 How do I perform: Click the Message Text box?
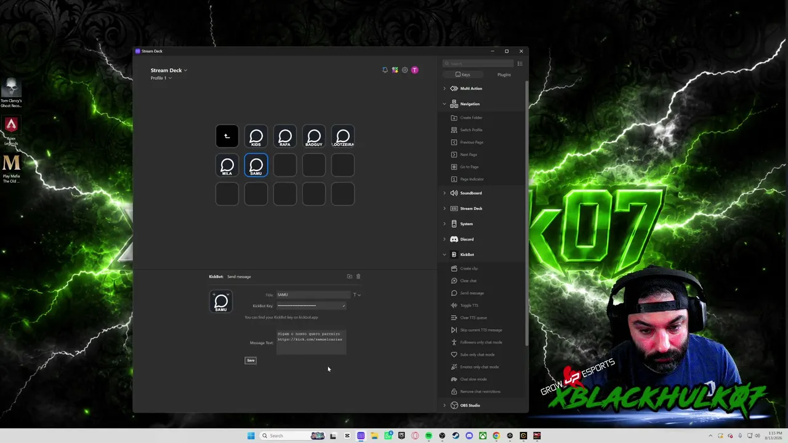(x=312, y=343)
